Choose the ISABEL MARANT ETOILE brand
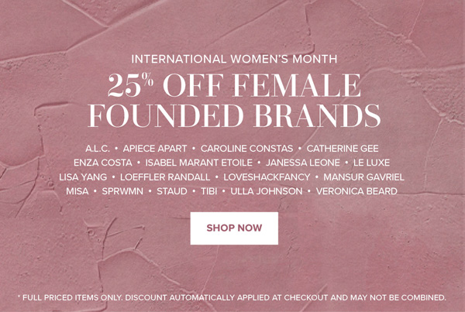 198,163
